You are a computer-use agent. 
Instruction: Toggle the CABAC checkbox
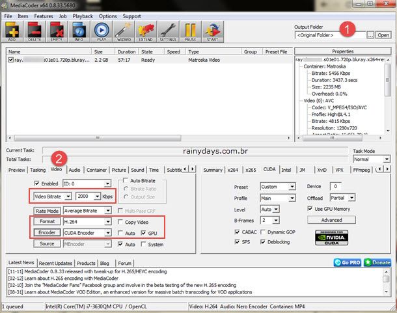(x=237, y=232)
